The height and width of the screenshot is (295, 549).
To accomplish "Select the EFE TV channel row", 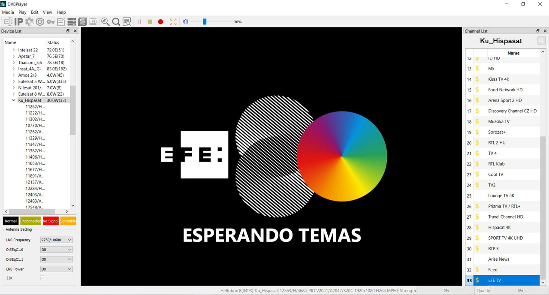I will point(503,280).
